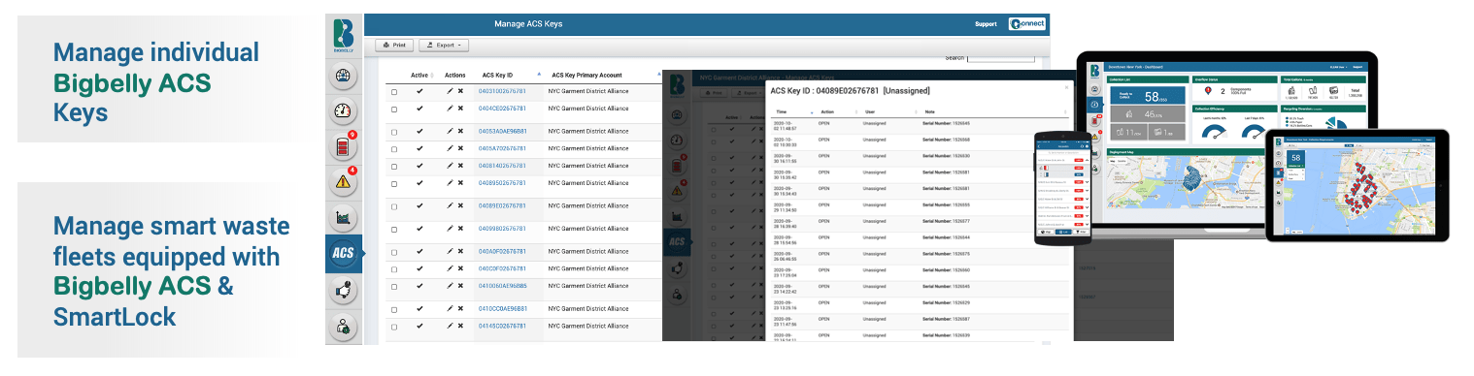Select Serial Number: 1526529 row
Viewport: 1474px width, 376px height.
[919, 304]
